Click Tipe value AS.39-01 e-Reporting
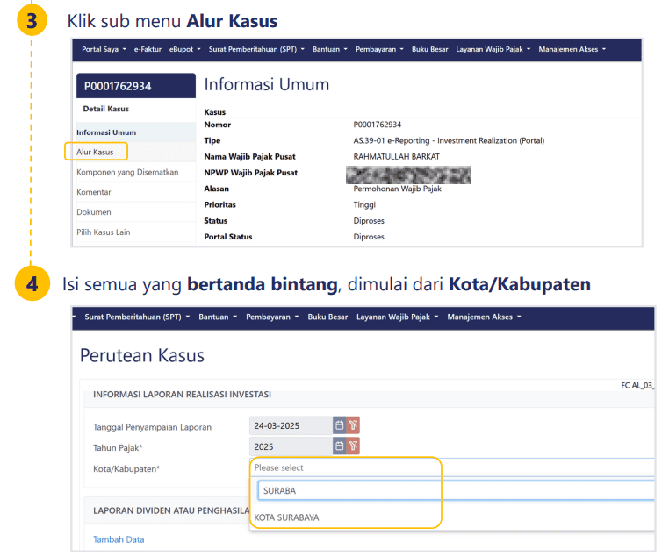 449,140
